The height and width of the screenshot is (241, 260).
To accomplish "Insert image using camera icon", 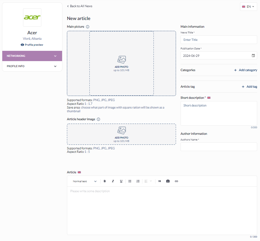I will coord(168,181).
